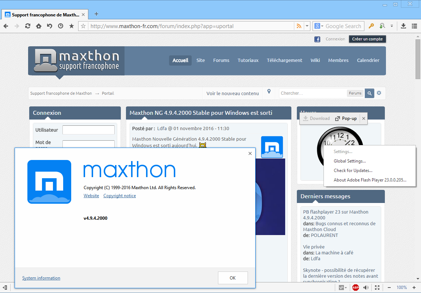Viewport: 421px width, 293px height.
Task: Enter full screen via status bar icon
Action: [377, 288]
